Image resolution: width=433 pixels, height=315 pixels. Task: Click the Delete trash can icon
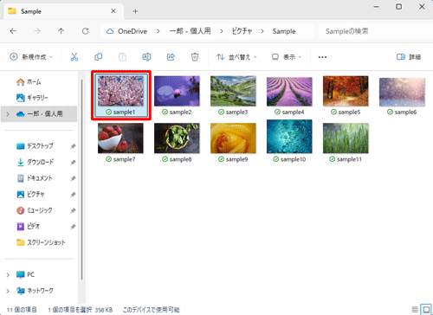(195, 57)
